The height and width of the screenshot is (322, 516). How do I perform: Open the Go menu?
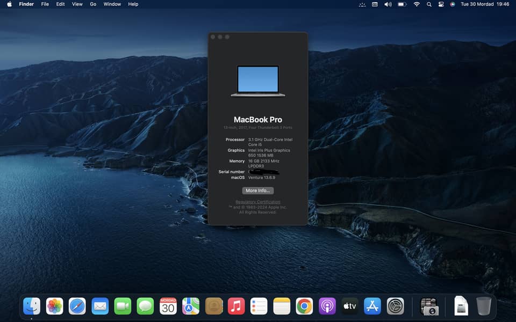[93, 4]
